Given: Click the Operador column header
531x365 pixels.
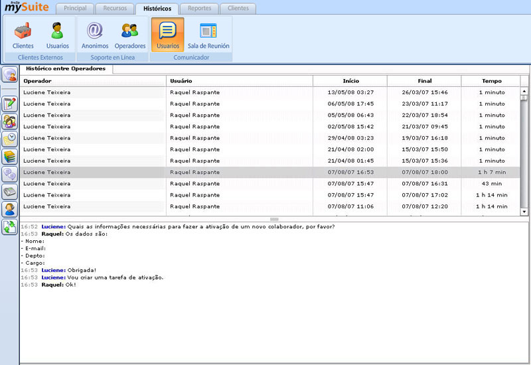Looking at the screenshot, I should point(93,81).
